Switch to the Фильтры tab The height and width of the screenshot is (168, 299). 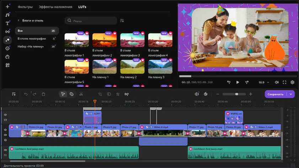coord(25,7)
